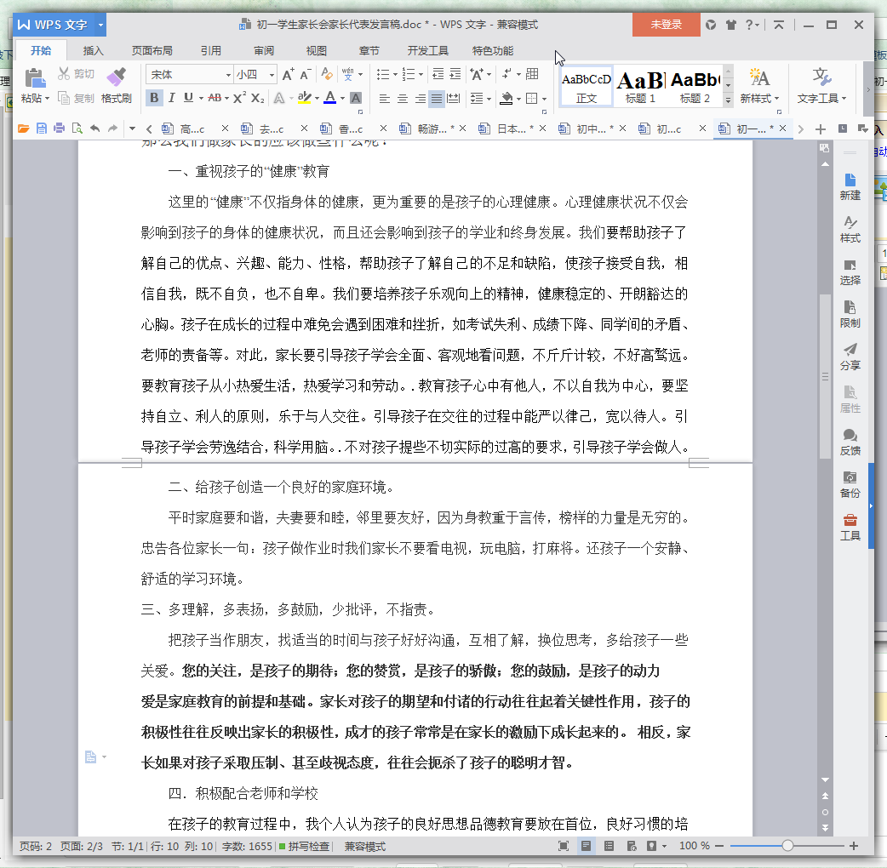Screen dimensions: 887x868
Task: Increase paragraph indent
Action: [x=455, y=74]
